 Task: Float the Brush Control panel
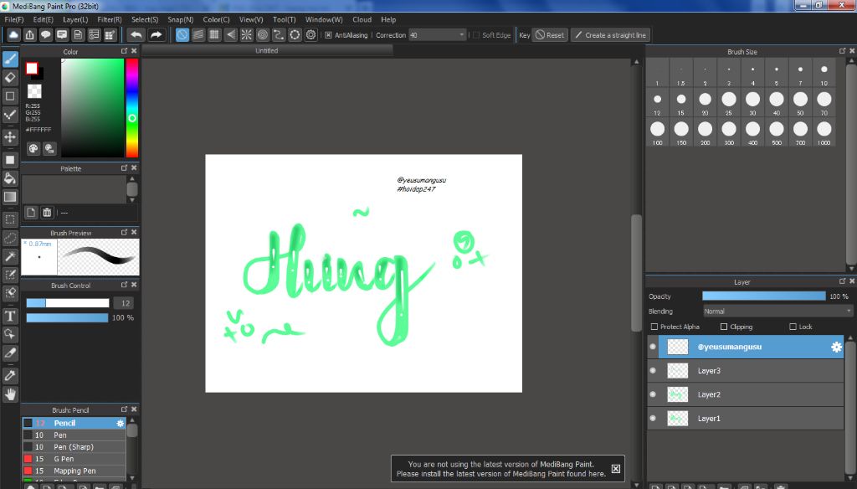[124, 285]
